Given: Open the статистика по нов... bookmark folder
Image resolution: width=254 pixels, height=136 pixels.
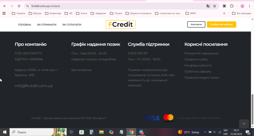Looking at the screenshot, I should click(168, 13).
